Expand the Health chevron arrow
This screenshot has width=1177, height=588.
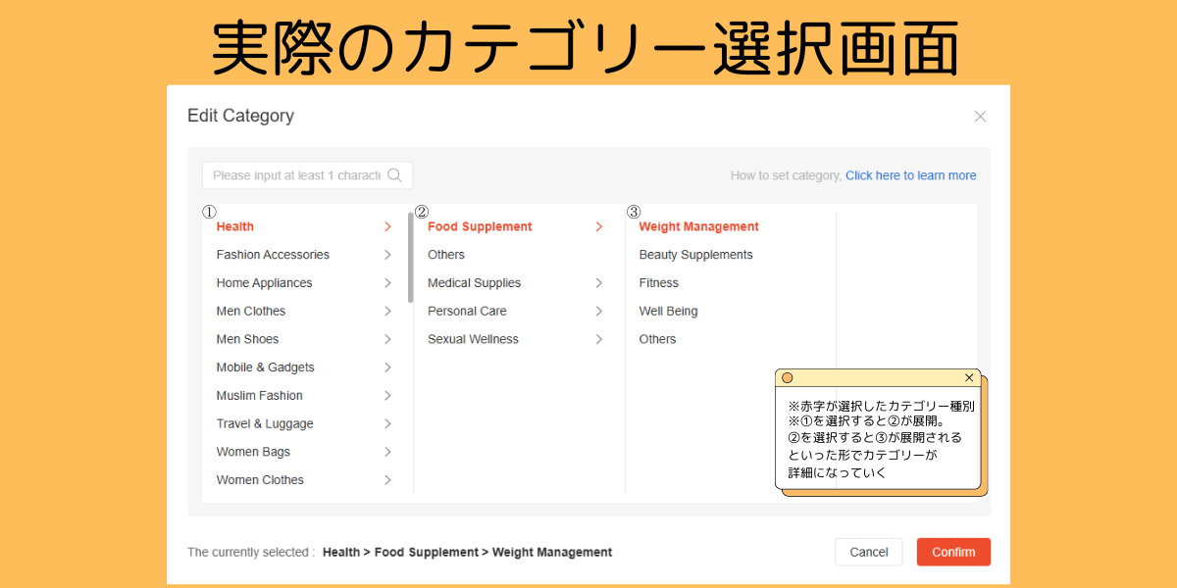coord(387,226)
